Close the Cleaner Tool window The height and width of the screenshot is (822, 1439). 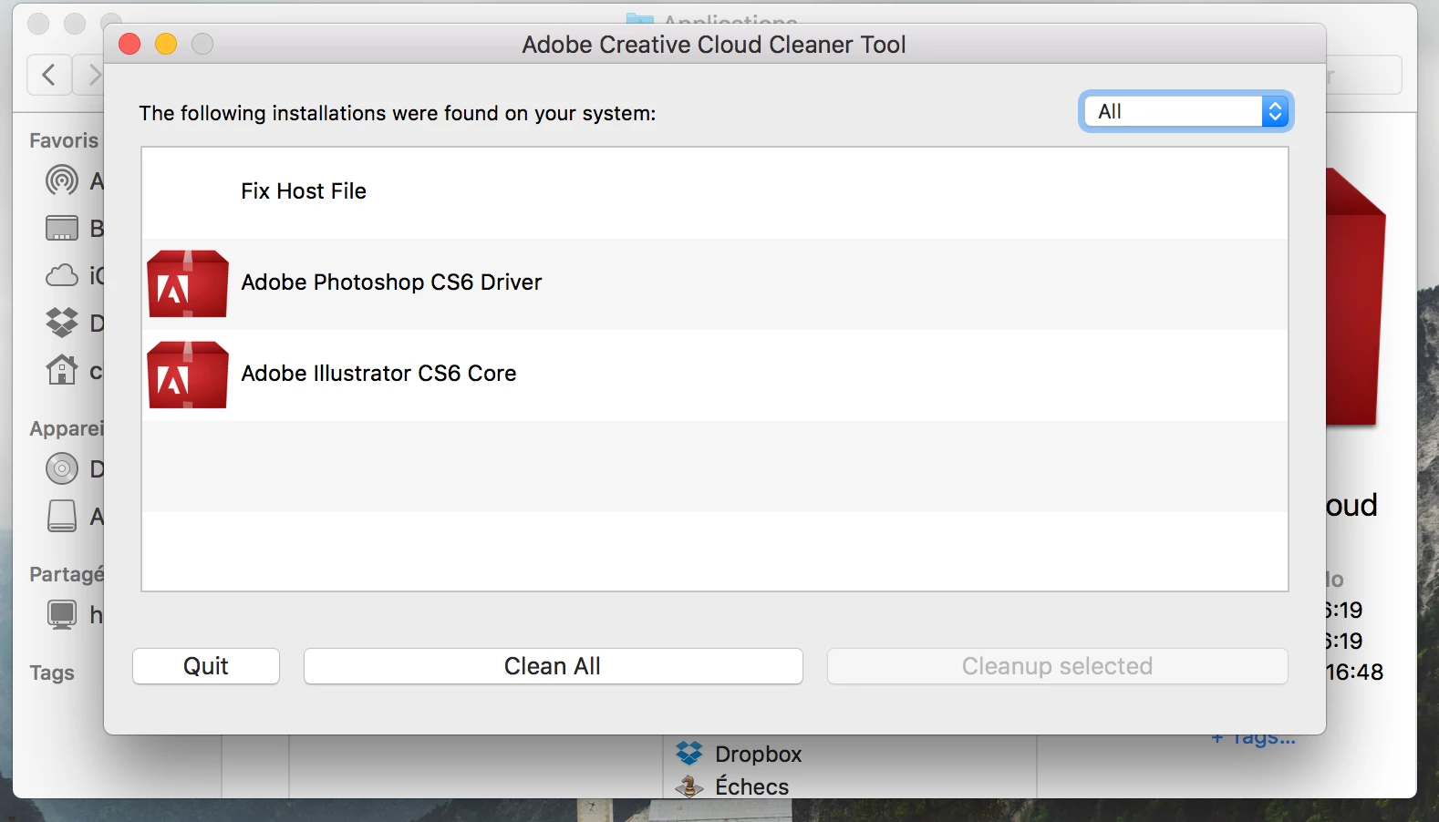point(129,44)
